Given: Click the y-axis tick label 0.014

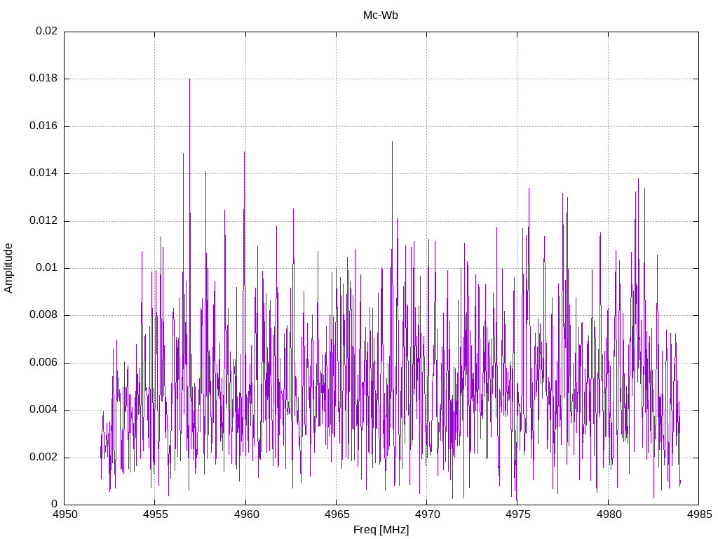Looking at the screenshot, I should [43, 173].
